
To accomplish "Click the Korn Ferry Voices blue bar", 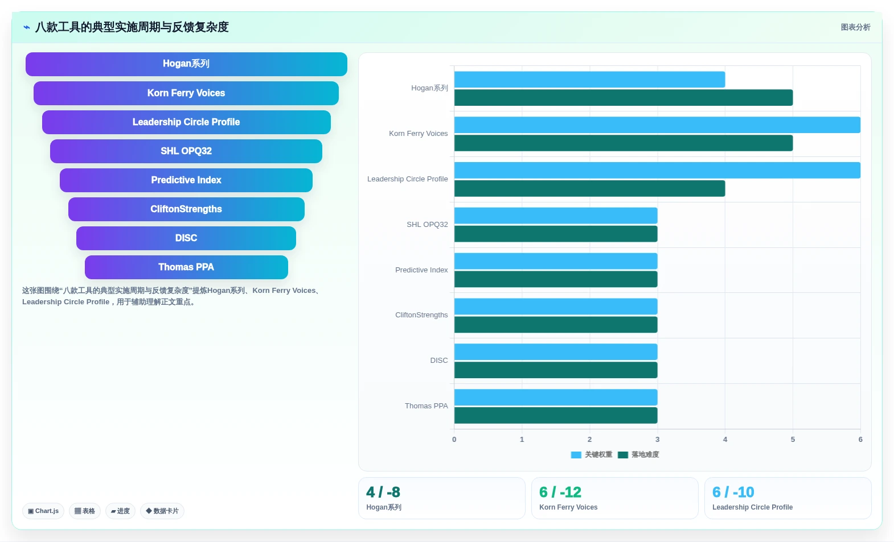I will click(657, 125).
